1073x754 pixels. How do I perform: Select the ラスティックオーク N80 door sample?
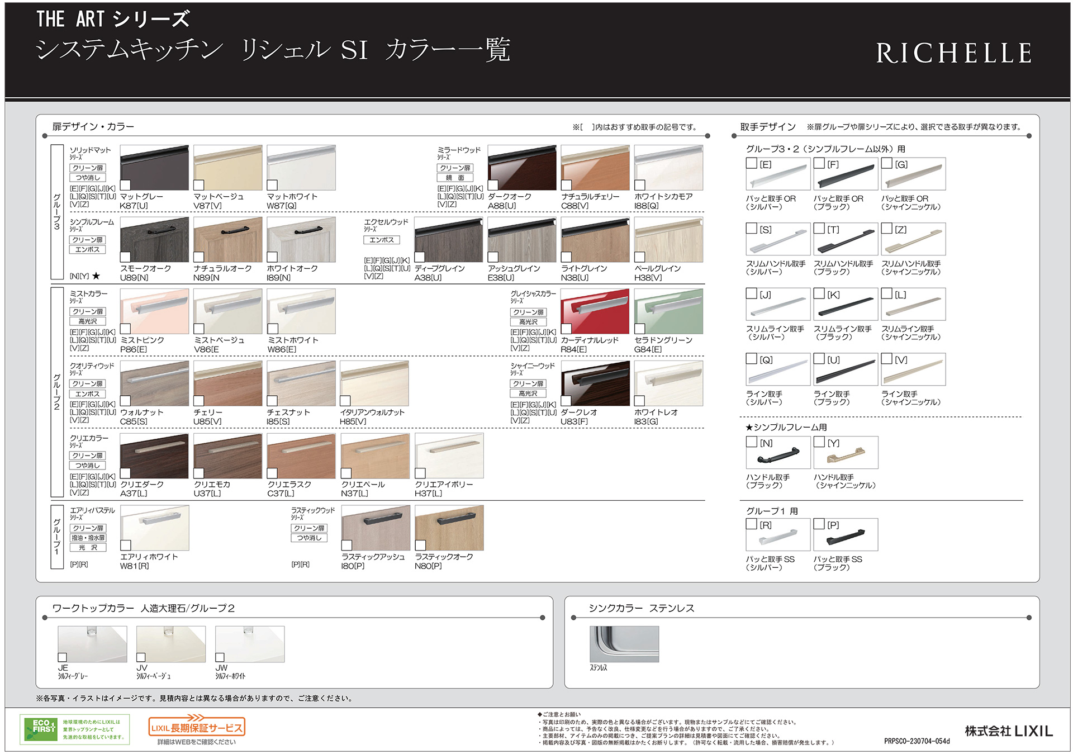[x=449, y=528]
